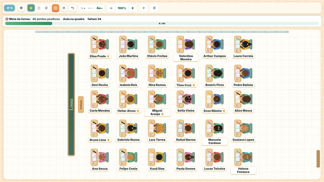
Task: Zoom out with the minus button
Action: point(111,8)
